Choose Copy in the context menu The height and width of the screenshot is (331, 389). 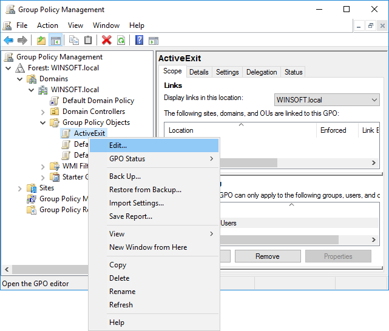[x=154, y=265]
